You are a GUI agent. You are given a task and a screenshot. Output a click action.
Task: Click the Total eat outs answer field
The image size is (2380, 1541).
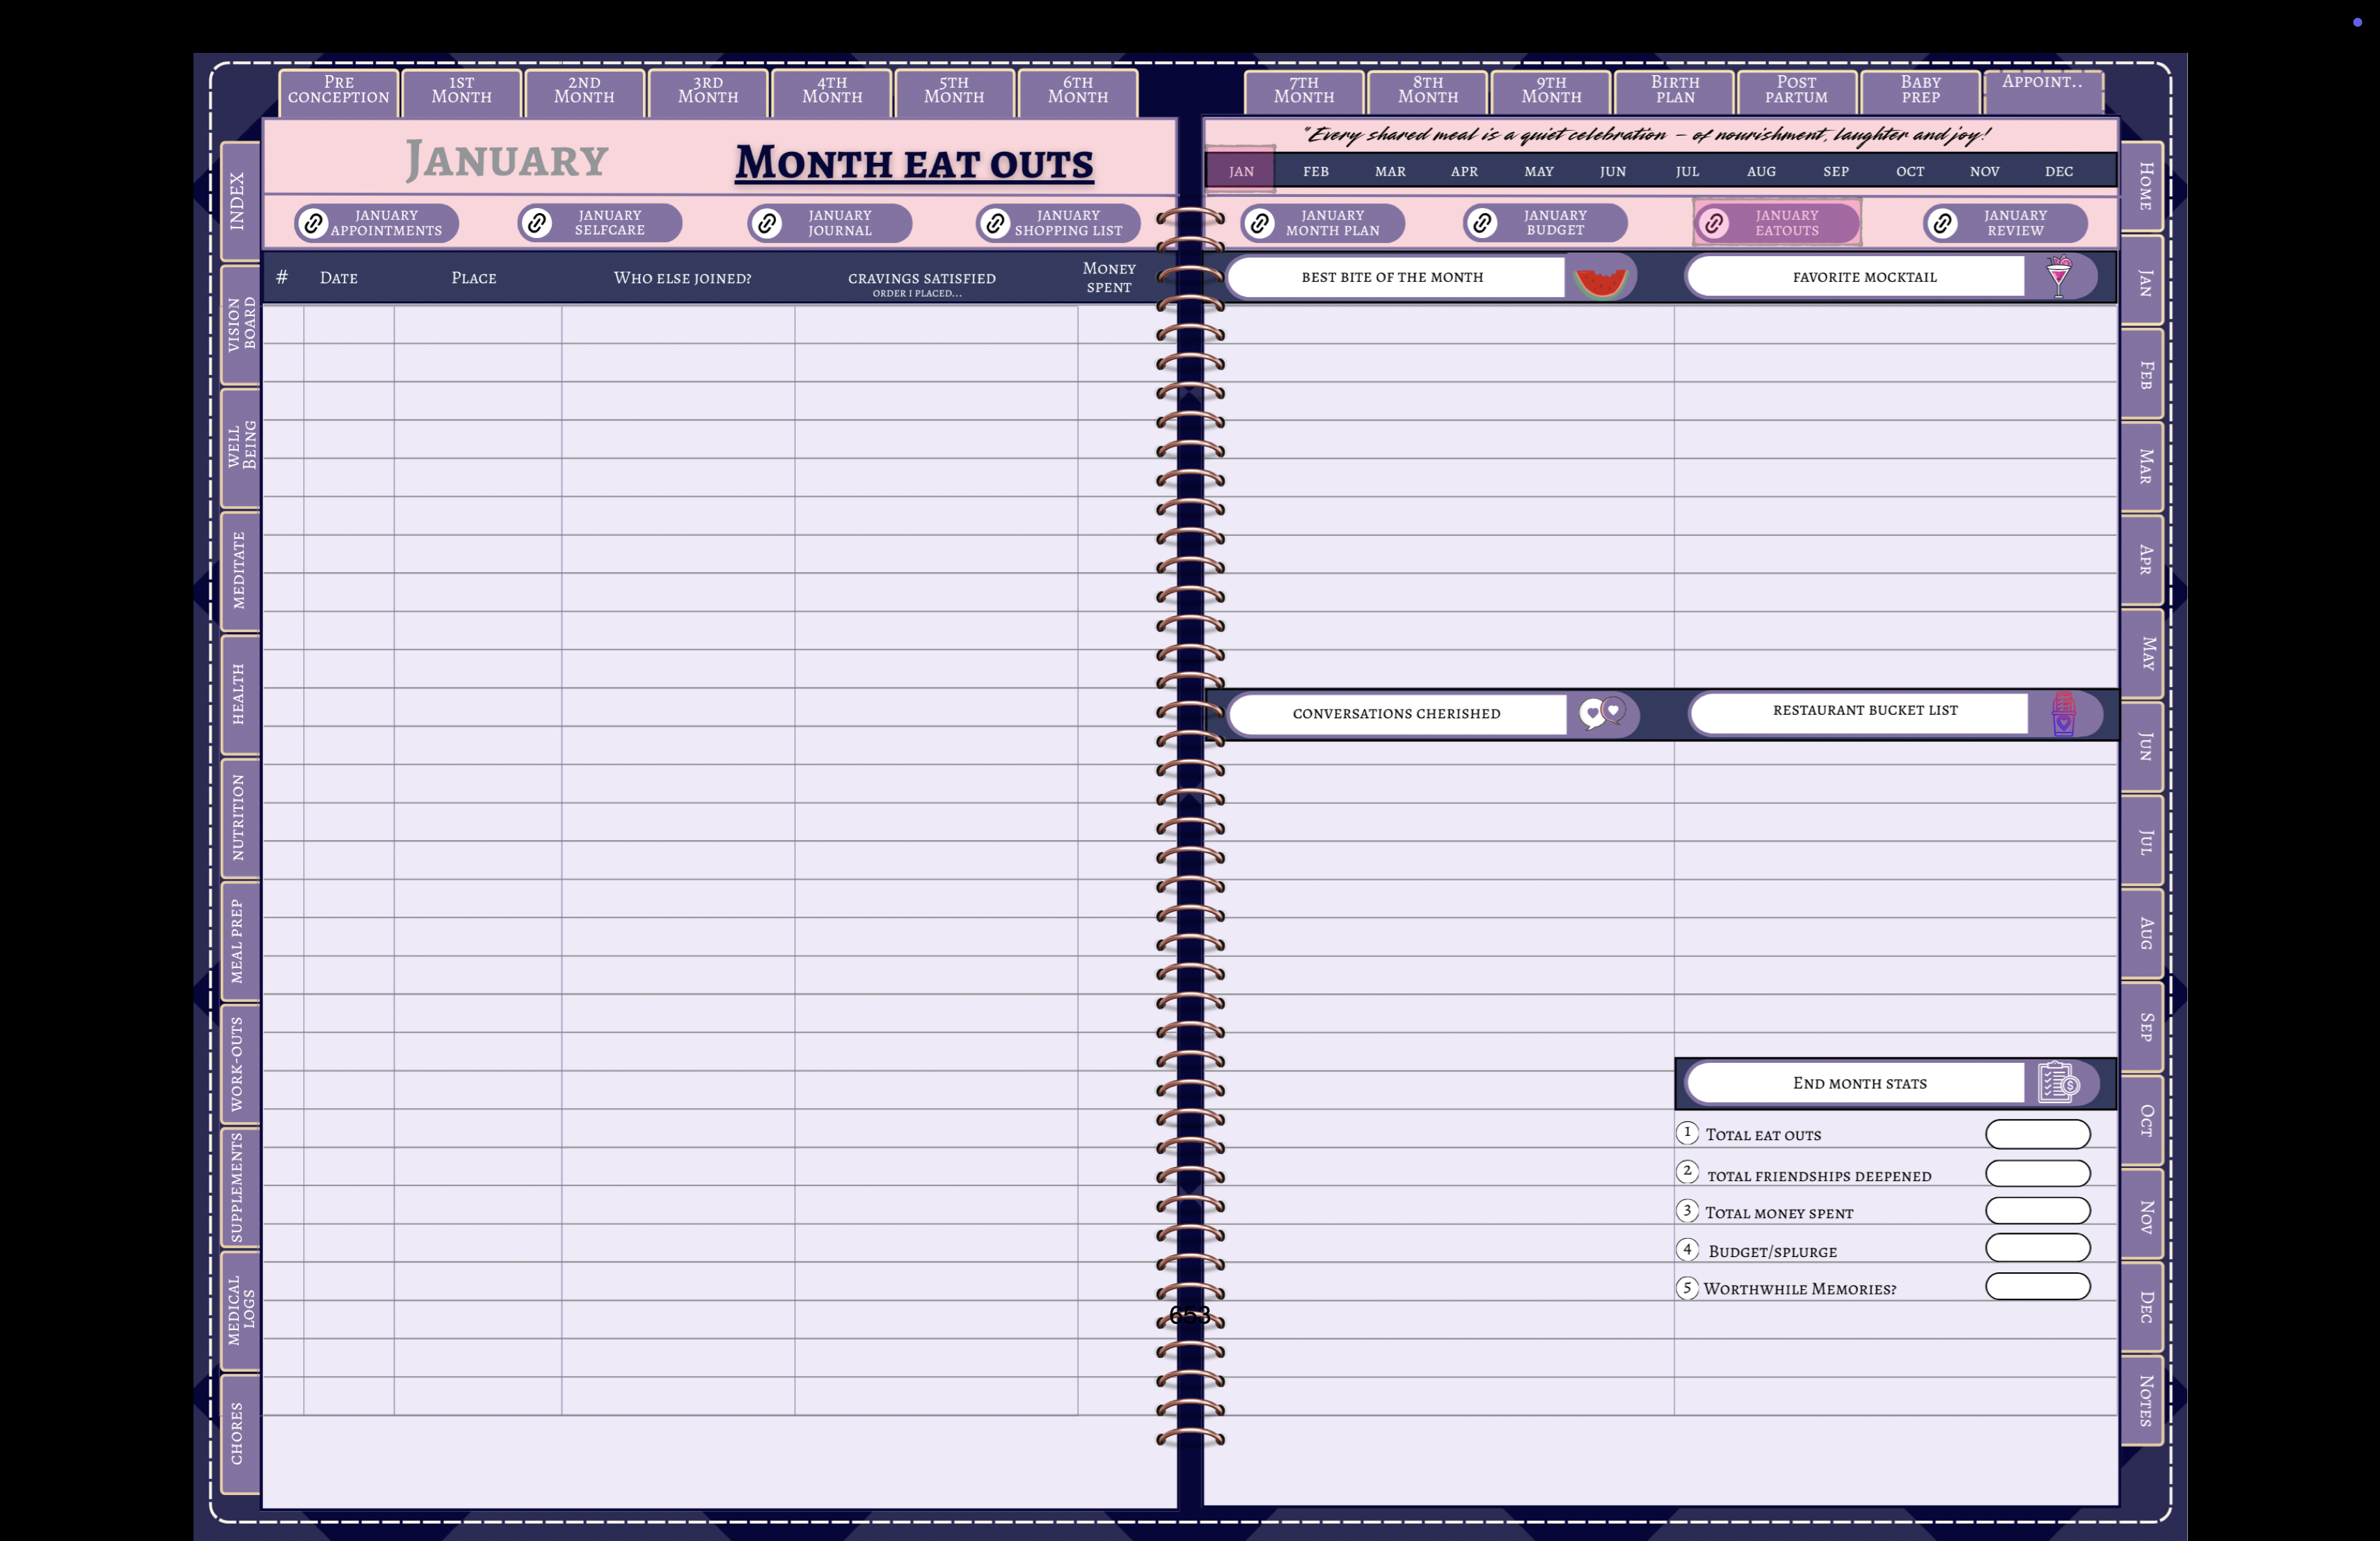click(2038, 1134)
